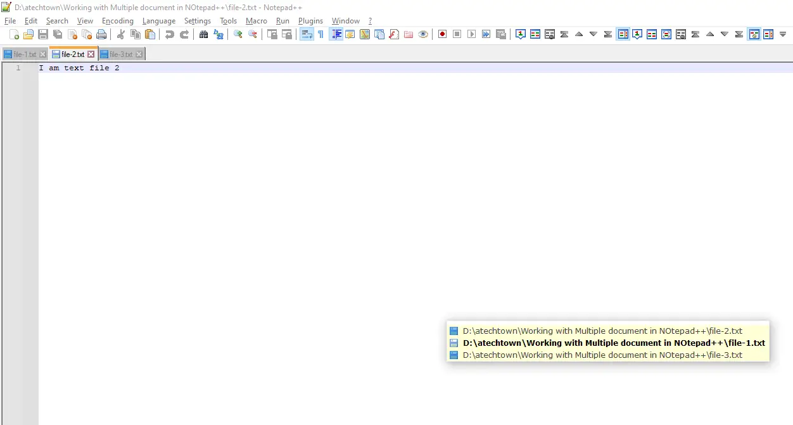Print the document using printer icon

(x=101, y=34)
